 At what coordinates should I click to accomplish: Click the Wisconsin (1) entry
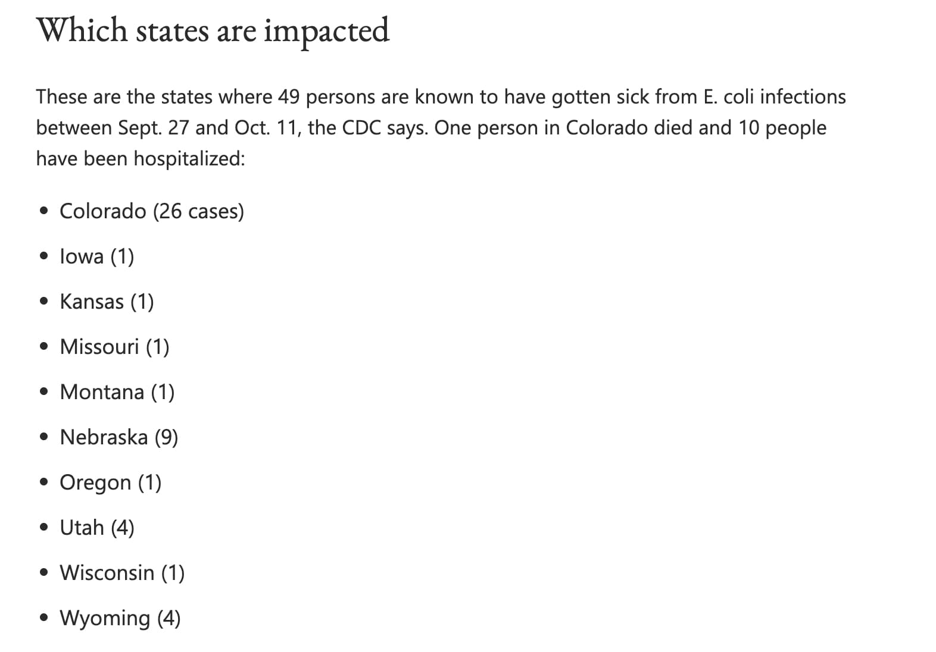(122, 573)
